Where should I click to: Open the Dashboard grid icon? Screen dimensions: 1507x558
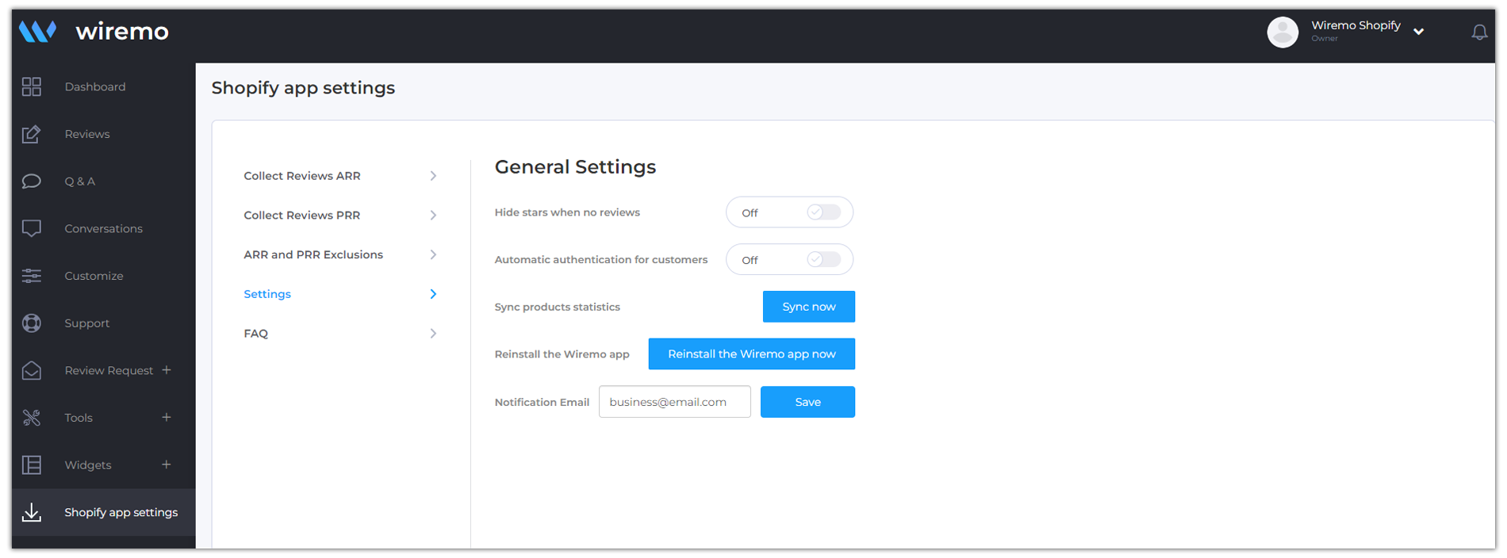point(32,86)
